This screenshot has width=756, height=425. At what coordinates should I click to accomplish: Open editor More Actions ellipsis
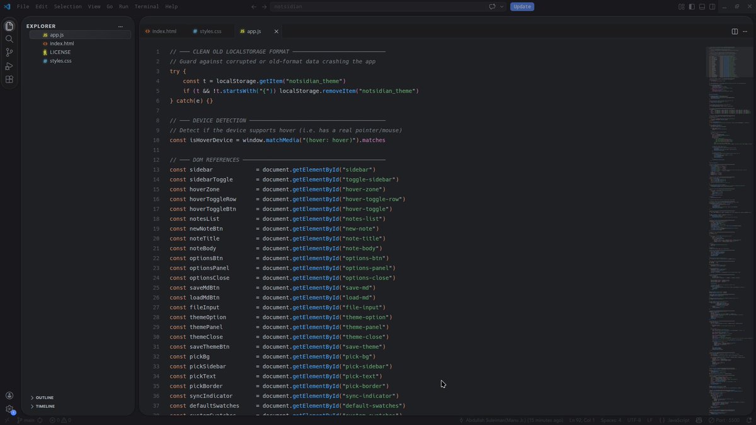click(745, 31)
